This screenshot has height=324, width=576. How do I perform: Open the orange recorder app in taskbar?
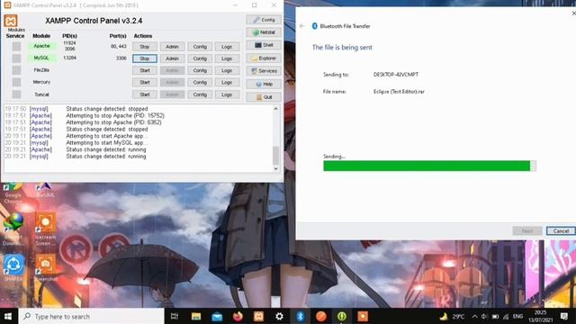click(x=363, y=316)
